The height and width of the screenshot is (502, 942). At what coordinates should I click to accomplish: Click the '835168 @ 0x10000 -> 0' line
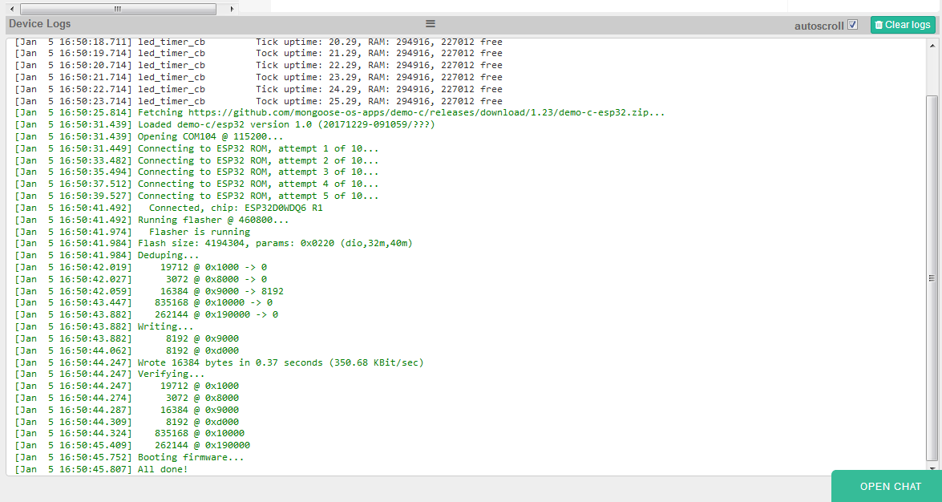tap(143, 303)
